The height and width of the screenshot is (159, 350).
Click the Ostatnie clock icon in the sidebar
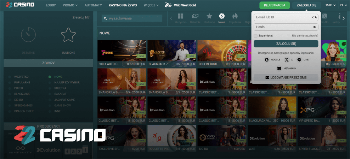pos(28,35)
